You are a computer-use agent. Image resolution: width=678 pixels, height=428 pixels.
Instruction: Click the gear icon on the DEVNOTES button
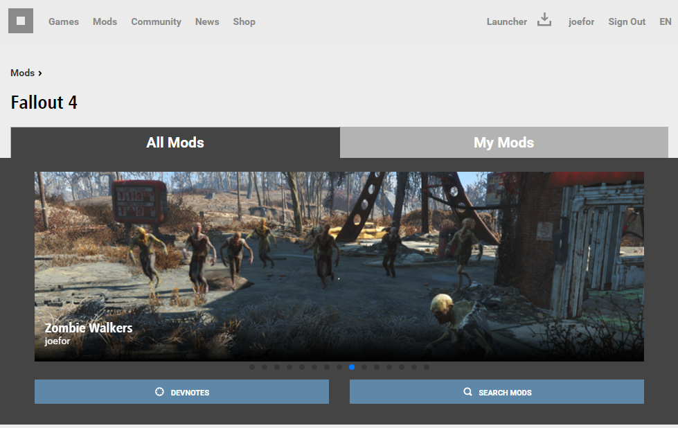coord(159,391)
